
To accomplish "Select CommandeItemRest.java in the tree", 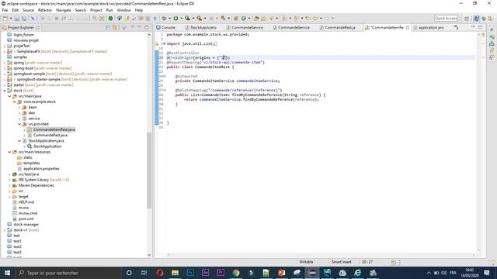I will [54, 129].
